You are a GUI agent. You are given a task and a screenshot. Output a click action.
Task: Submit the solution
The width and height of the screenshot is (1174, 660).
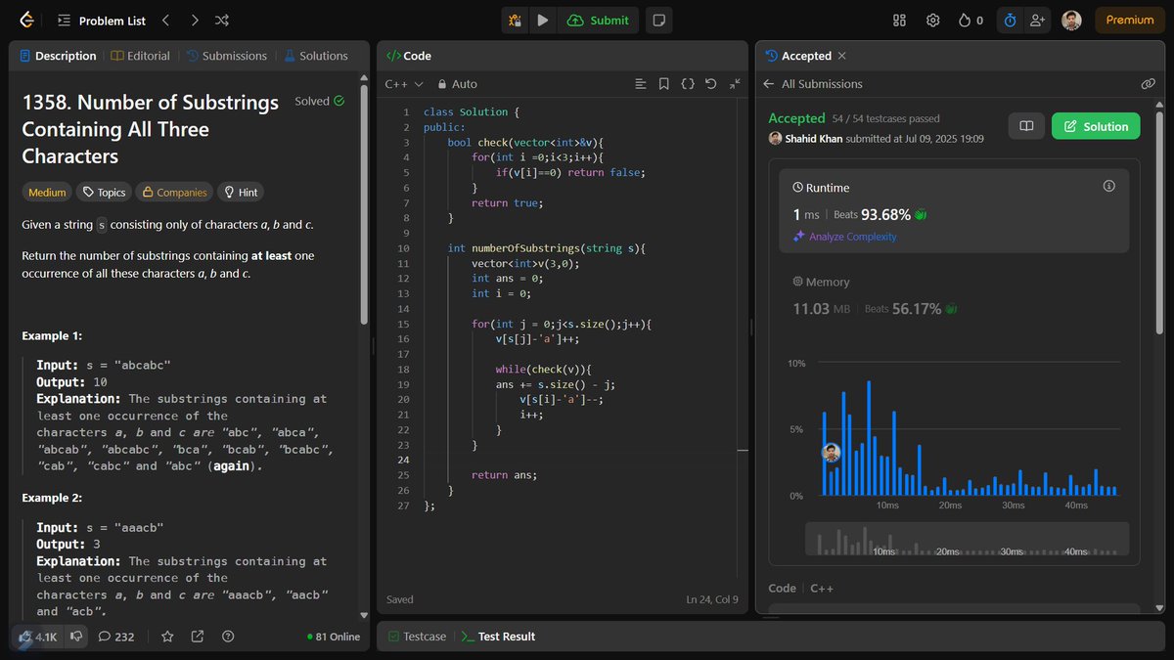tap(599, 20)
